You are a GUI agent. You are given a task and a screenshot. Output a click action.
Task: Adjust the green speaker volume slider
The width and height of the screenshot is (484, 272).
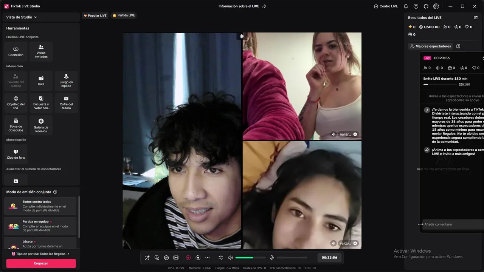click(250, 258)
